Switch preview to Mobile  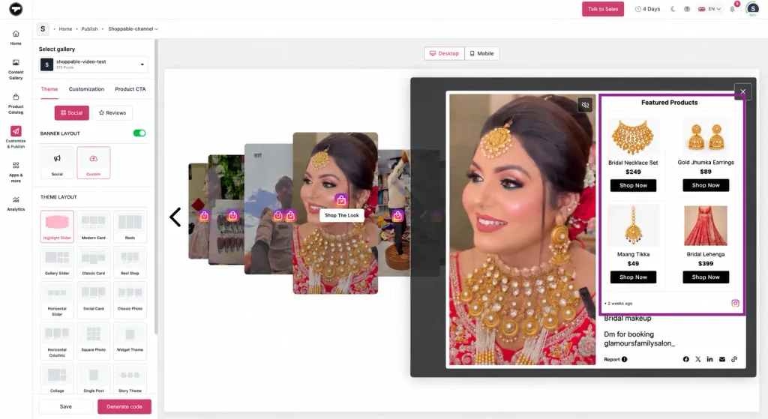[x=482, y=53]
